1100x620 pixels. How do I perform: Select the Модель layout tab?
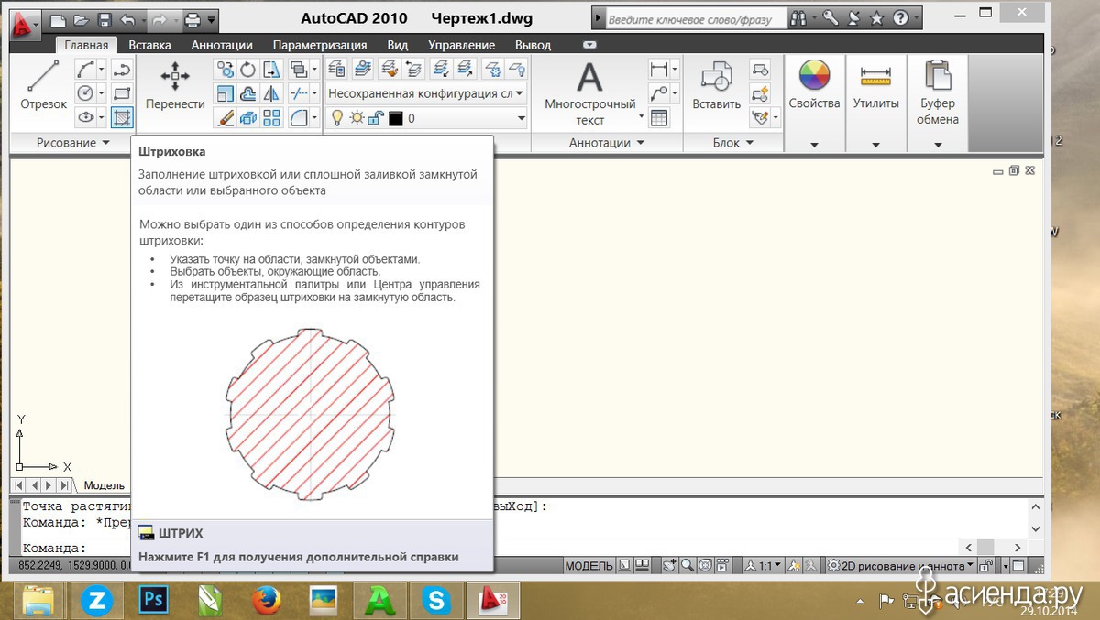click(x=104, y=485)
